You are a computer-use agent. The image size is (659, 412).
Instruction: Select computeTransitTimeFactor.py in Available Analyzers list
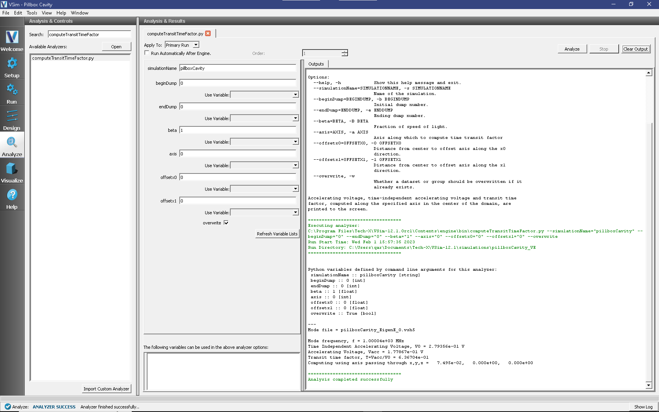click(x=80, y=58)
